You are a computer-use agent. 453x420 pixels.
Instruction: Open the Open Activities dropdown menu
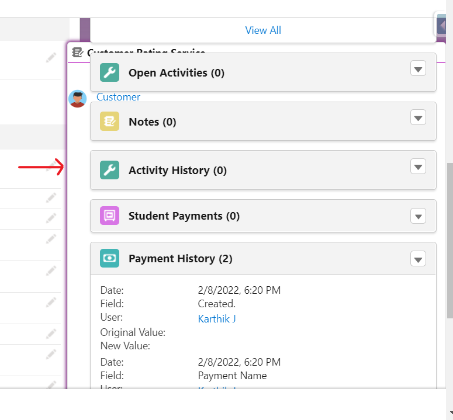click(418, 70)
